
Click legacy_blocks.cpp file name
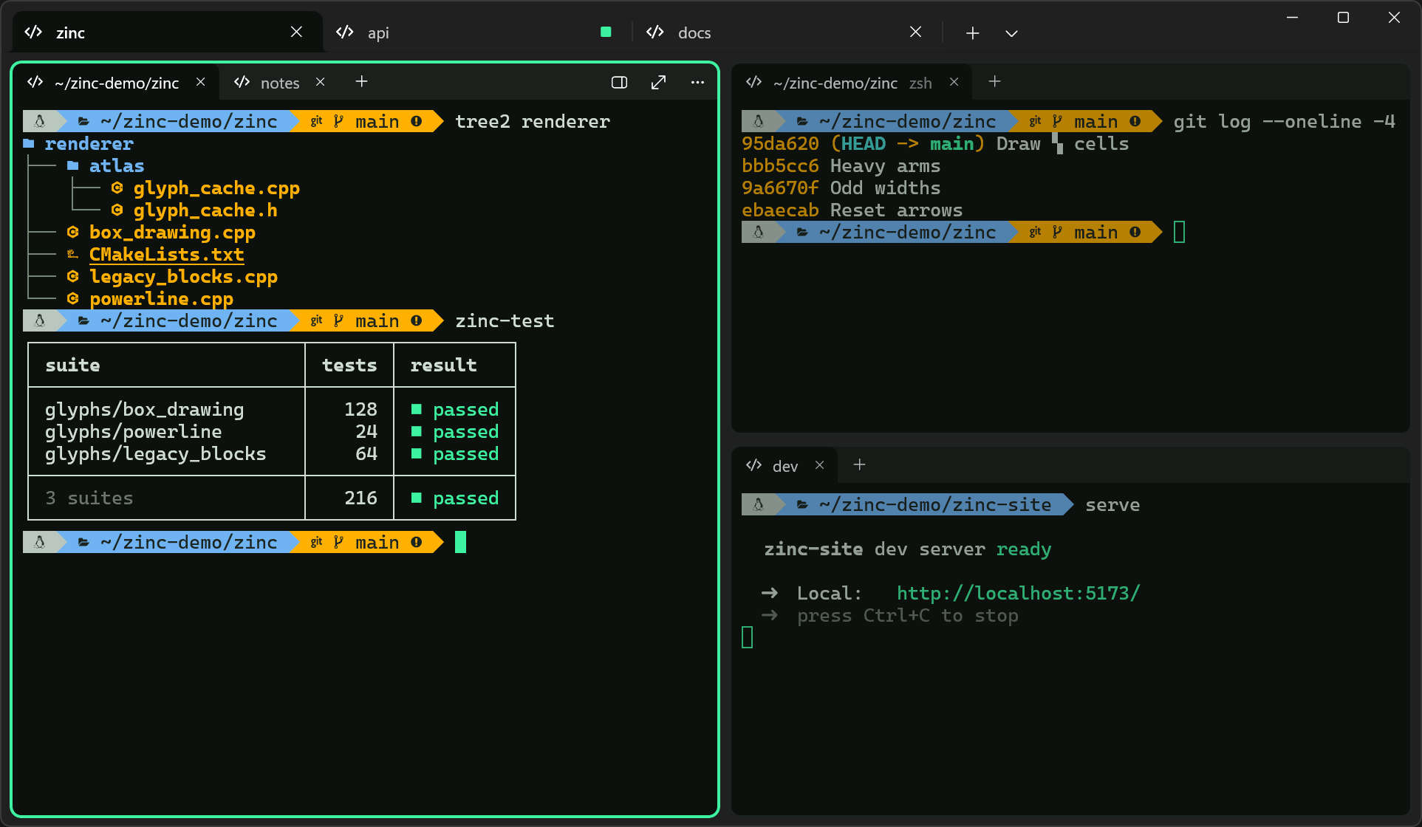point(183,276)
